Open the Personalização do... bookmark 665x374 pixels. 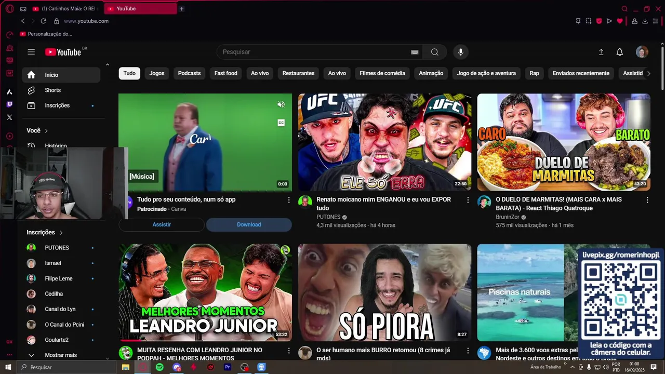[x=46, y=34]
